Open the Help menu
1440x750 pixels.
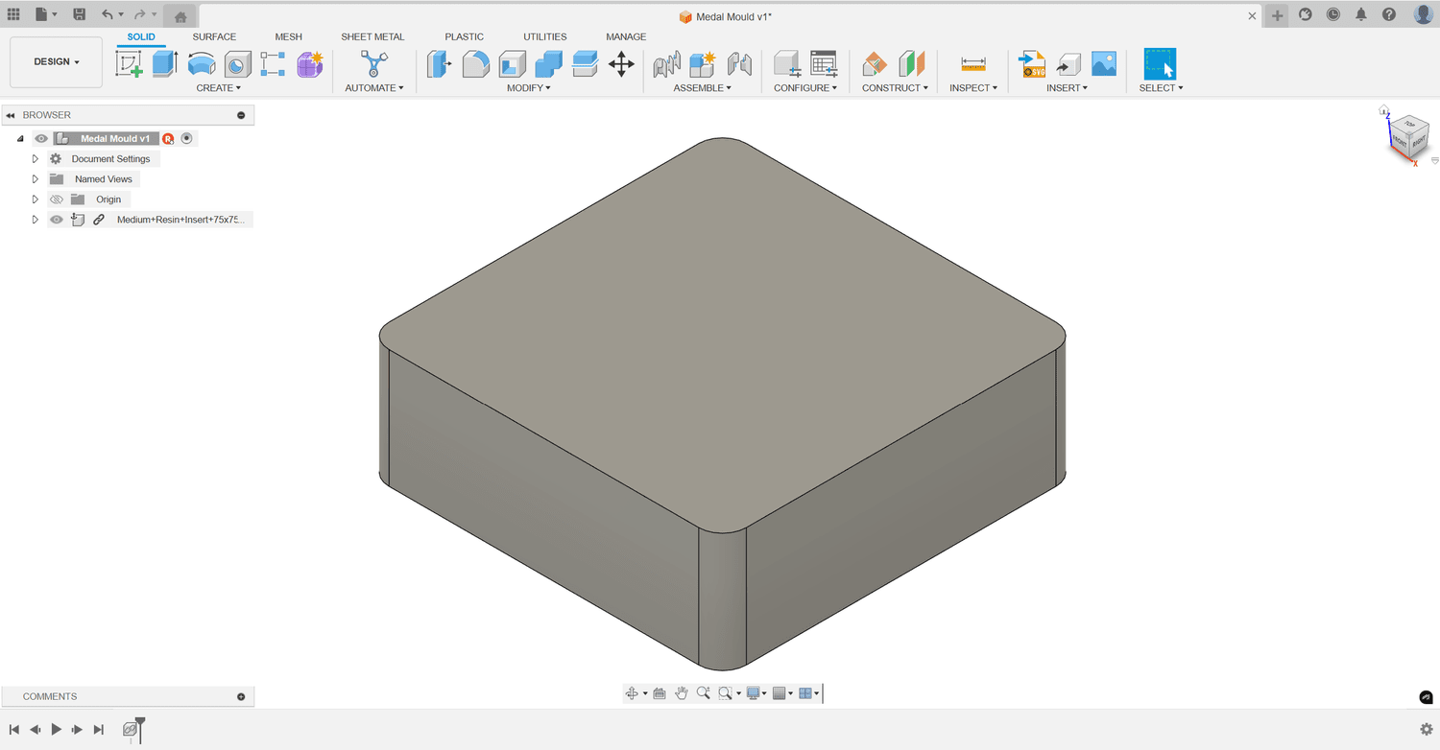click(x=1389, y=14)
